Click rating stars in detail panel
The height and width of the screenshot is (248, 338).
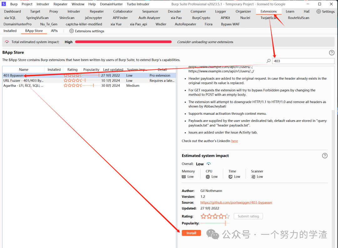tap(215, 216)
